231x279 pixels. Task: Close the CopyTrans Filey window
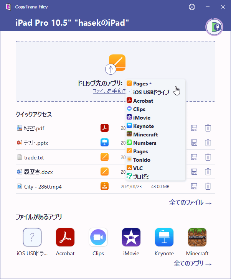[x=223, y=7]
